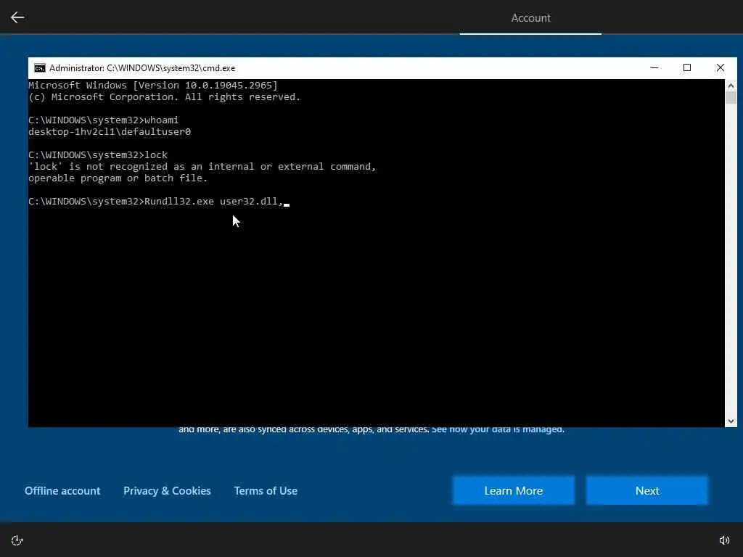Open the Ease of Access icon
This screenshot has width=743, height=557.
click(x=17, y=540)
